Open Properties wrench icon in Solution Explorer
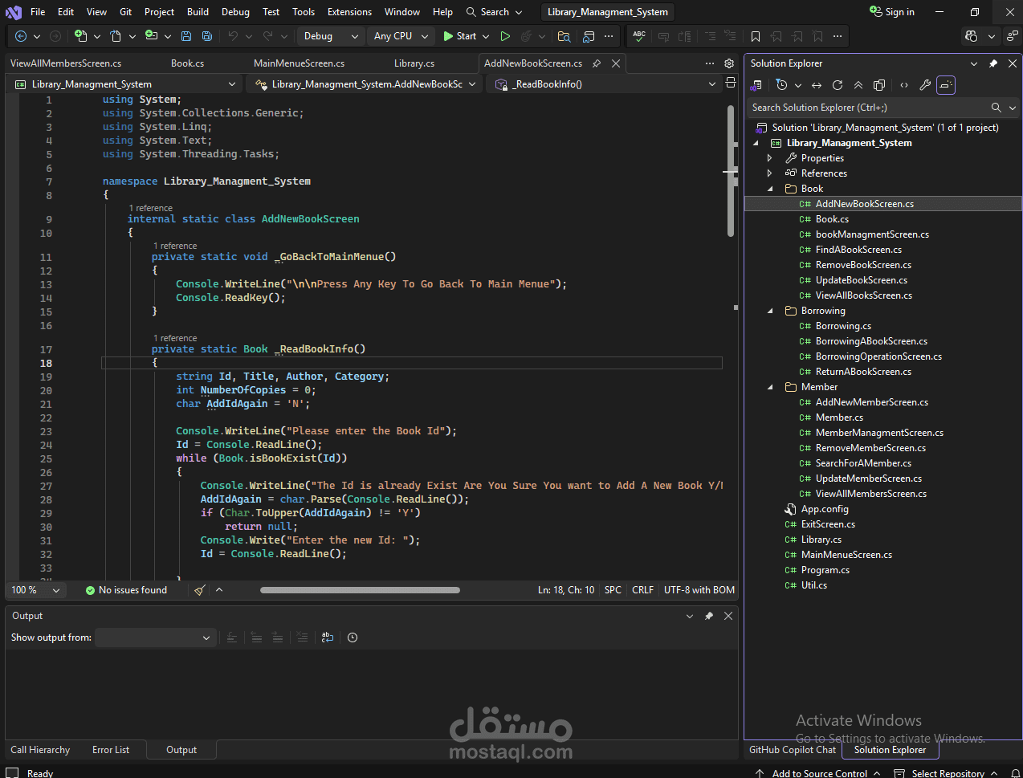The width and height of the screenshot is (1023, 778). click(x=925, y=85)
